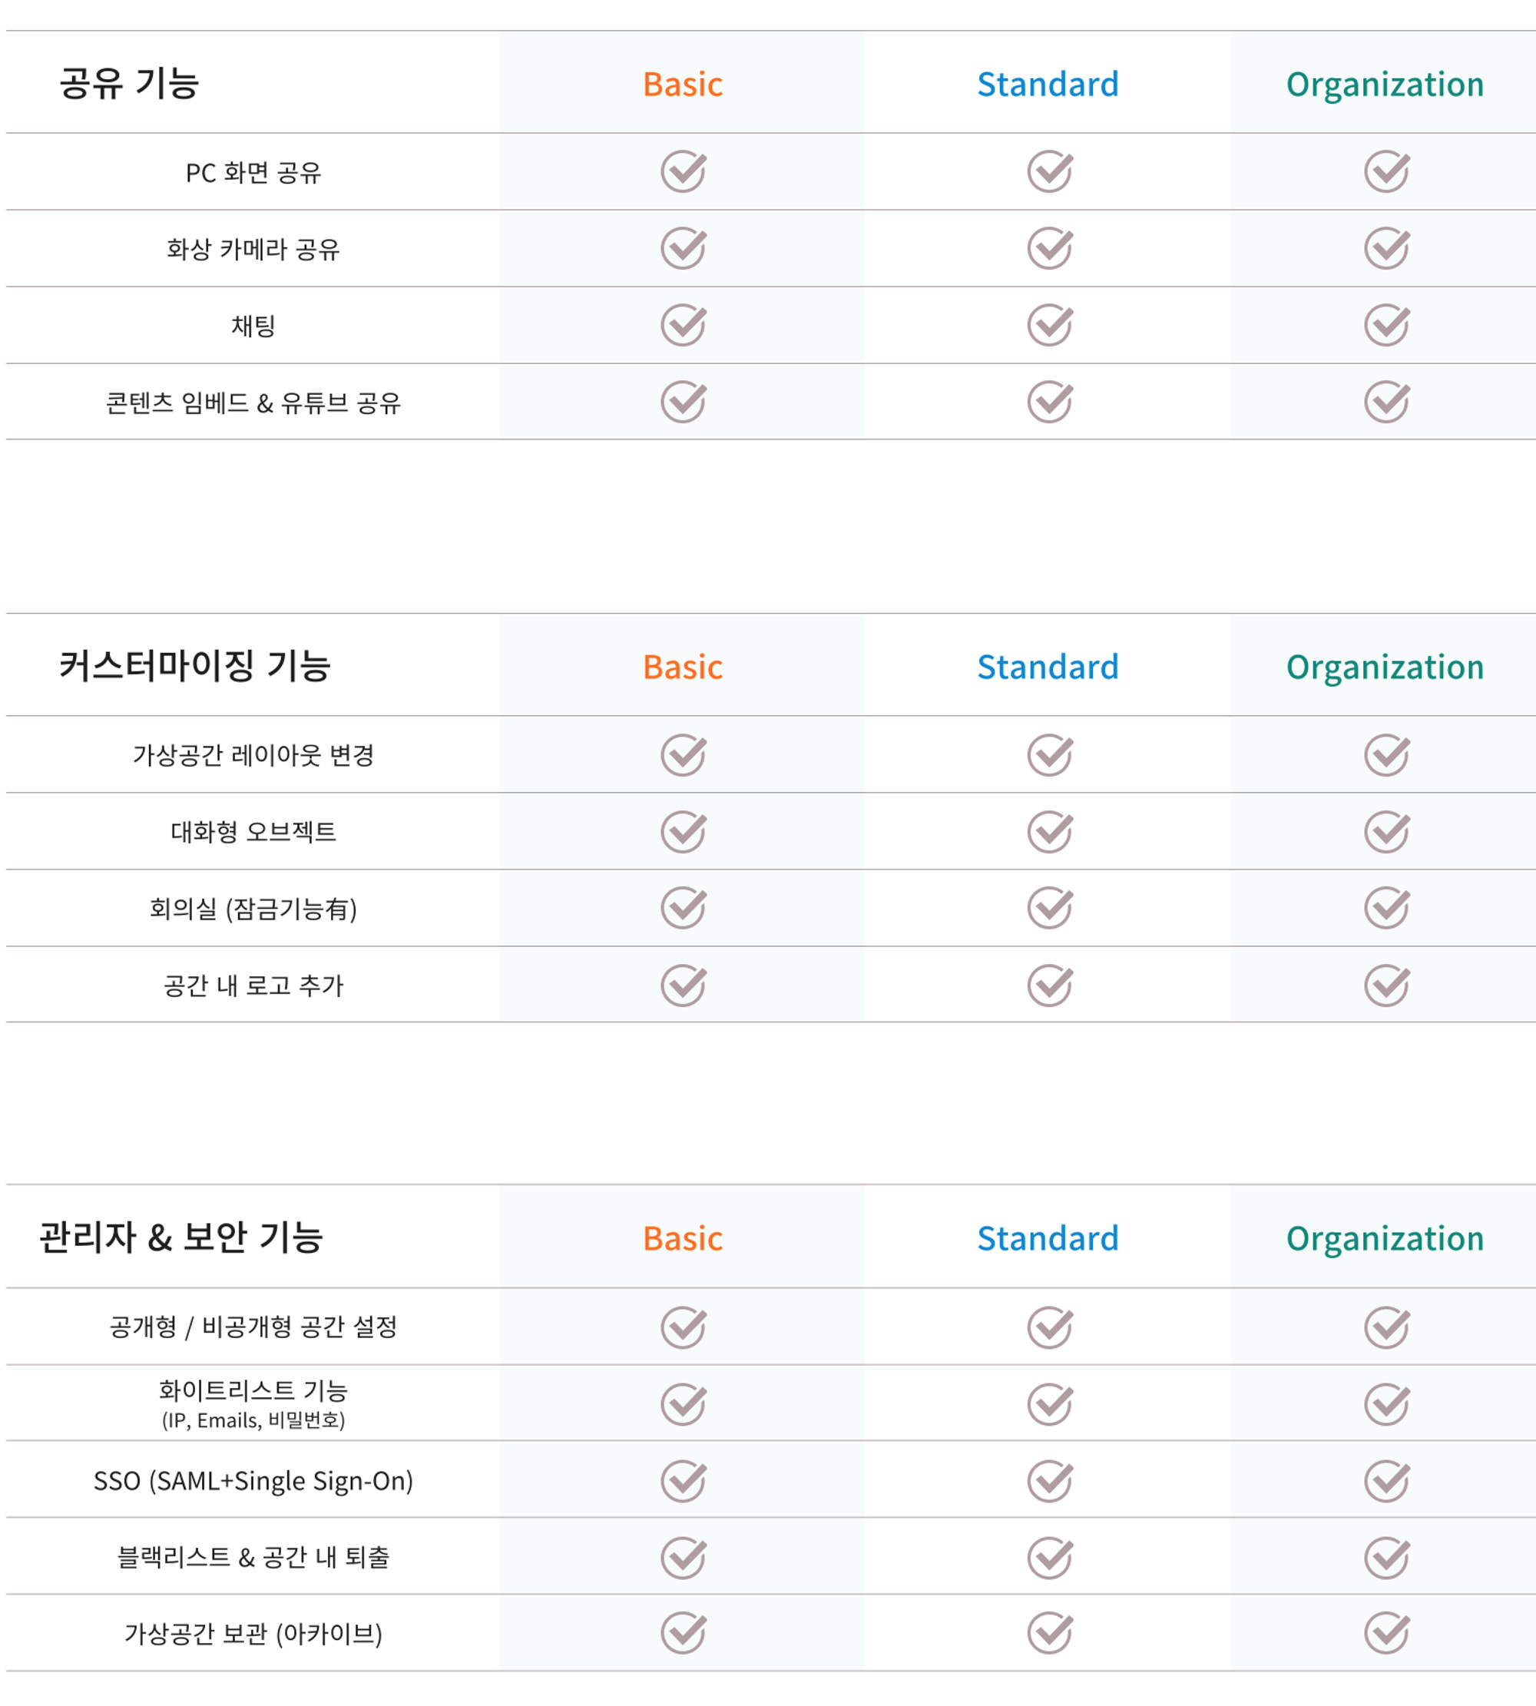The image size is (1536, 1706).
Task: Click Organization checkmark for 대화형 오브젝트
Action: tap(1385, 833)
